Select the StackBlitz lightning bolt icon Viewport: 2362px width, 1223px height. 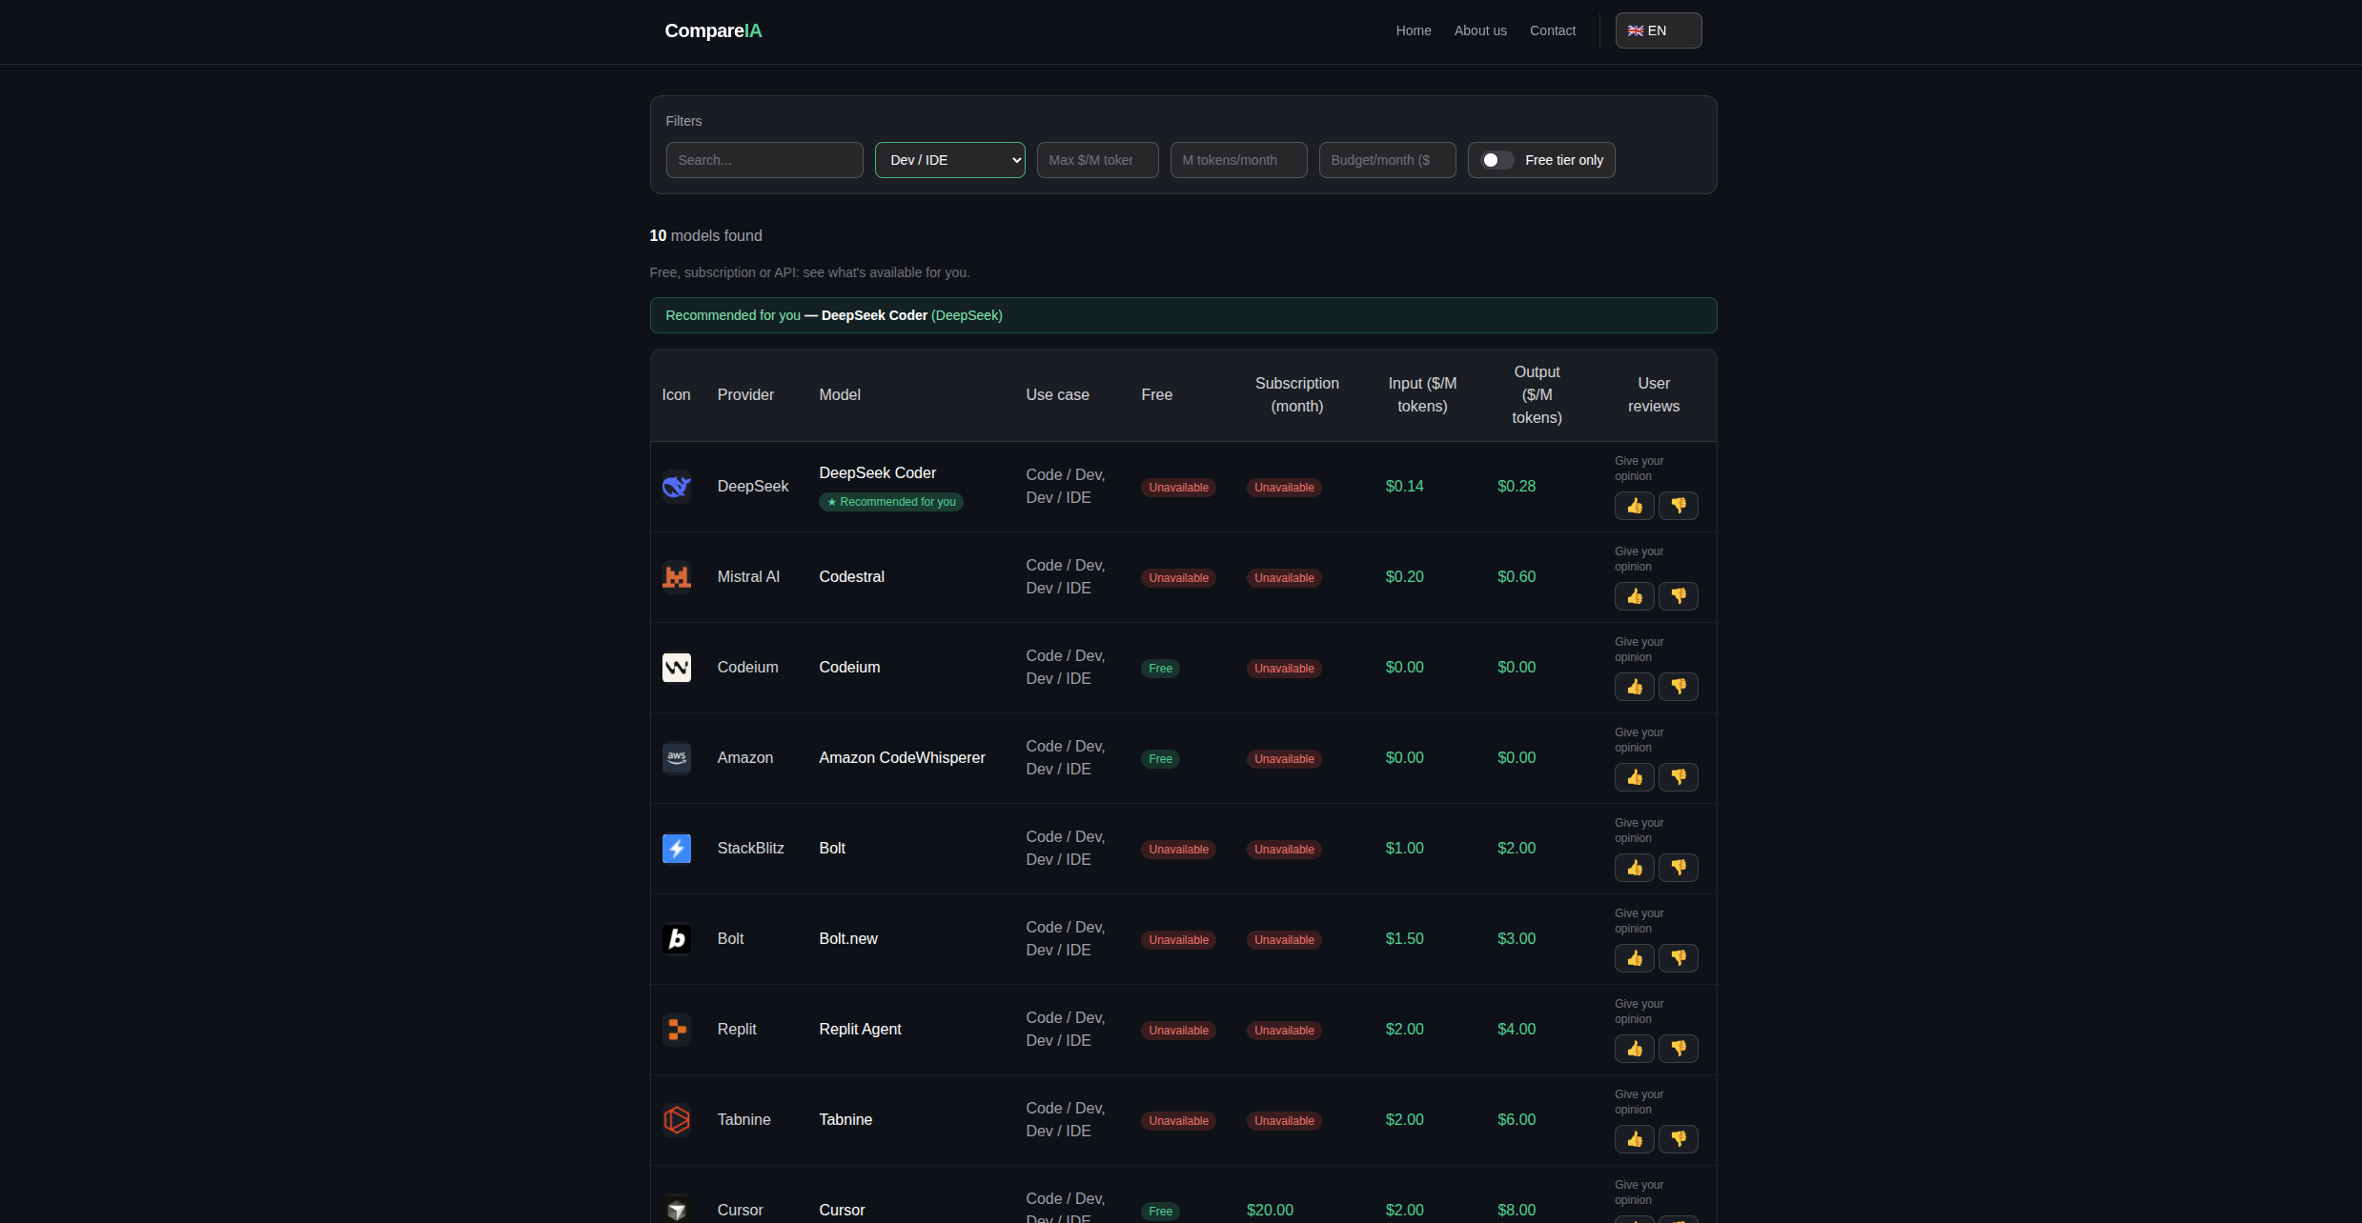click(x=677, y=848)
